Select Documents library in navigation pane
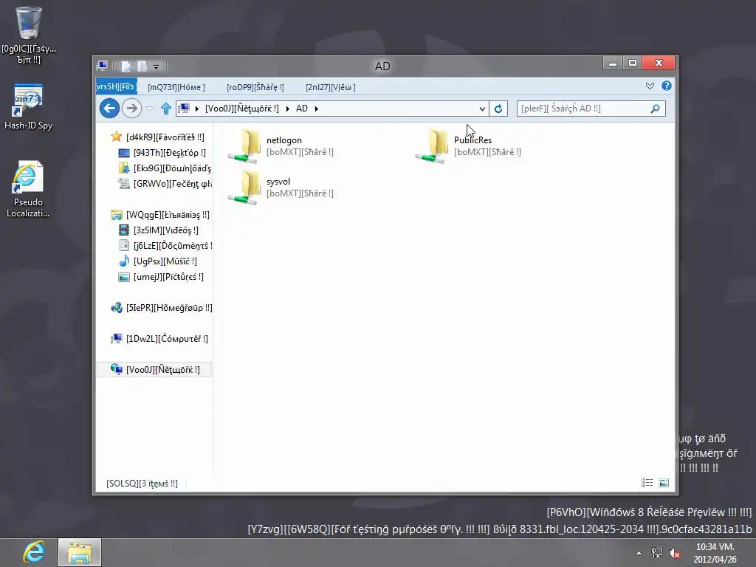This screenshot has width=756, height=567. tap(165, 246)
